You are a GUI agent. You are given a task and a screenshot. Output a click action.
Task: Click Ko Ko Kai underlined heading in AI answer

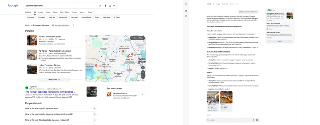(x=218, y=52)
